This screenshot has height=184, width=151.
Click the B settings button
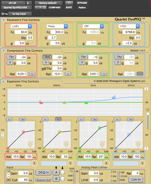[56, 179]
